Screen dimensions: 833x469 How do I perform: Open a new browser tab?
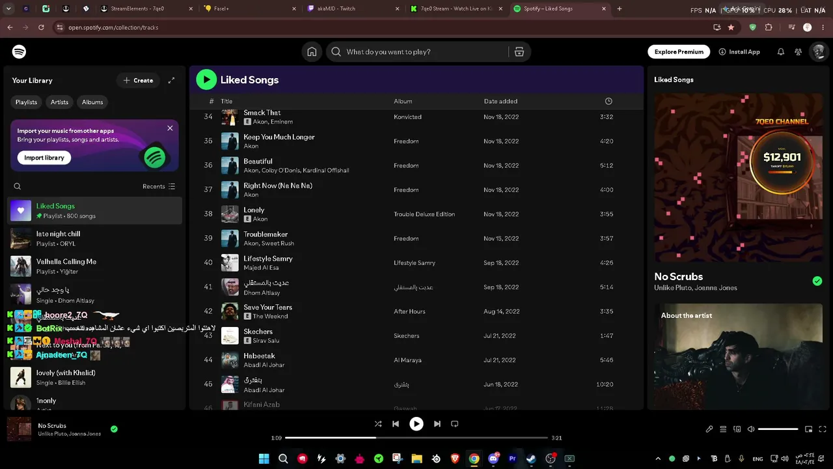[619, 9]
